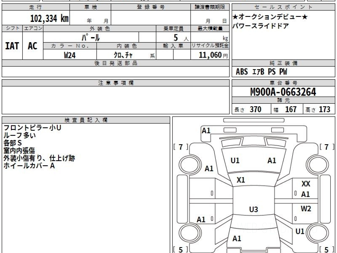Click the 内装色 header cell
Viewport: 337px width, 253px height.
[126, 46]
